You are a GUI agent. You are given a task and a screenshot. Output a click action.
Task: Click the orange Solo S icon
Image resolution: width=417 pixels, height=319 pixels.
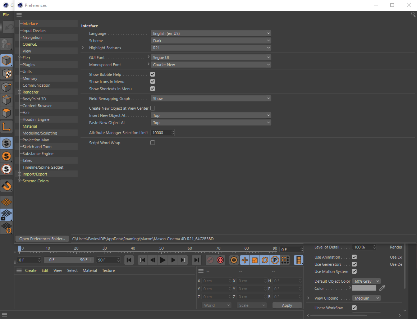(x=6, y=156)
